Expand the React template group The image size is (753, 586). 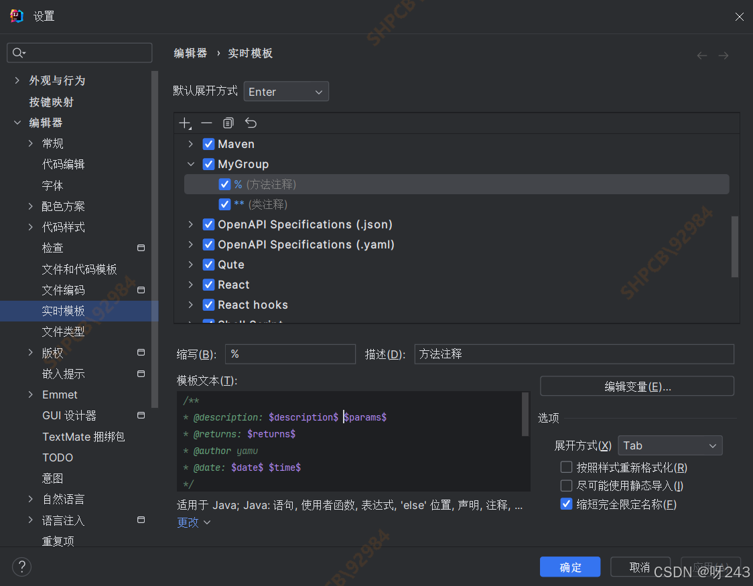(190, 285)
